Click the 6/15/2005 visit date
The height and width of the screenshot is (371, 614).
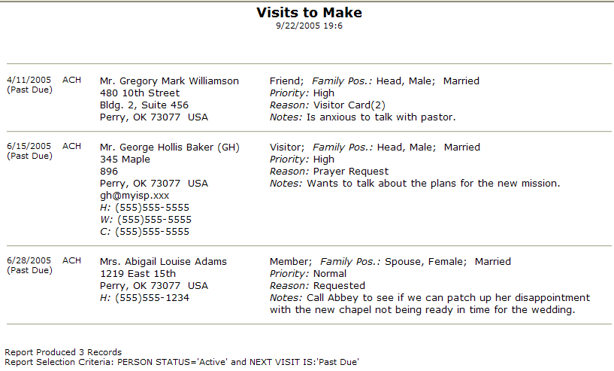[x=29, y=146]
